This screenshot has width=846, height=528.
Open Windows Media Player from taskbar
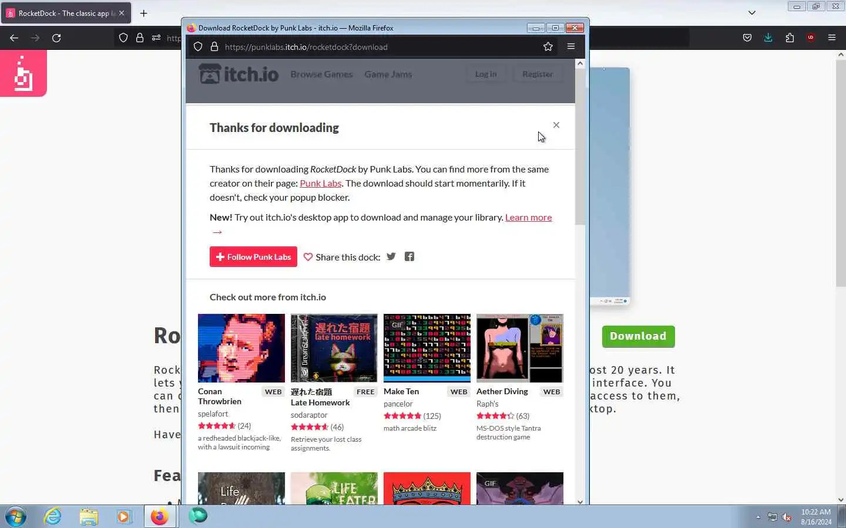coord(124,516)
